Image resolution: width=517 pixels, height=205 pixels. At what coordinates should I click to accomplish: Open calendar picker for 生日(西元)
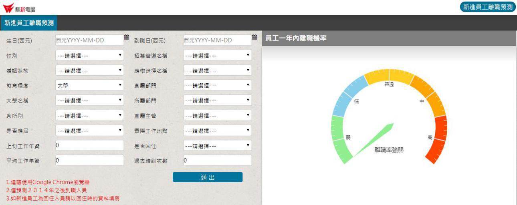point(126,38)
